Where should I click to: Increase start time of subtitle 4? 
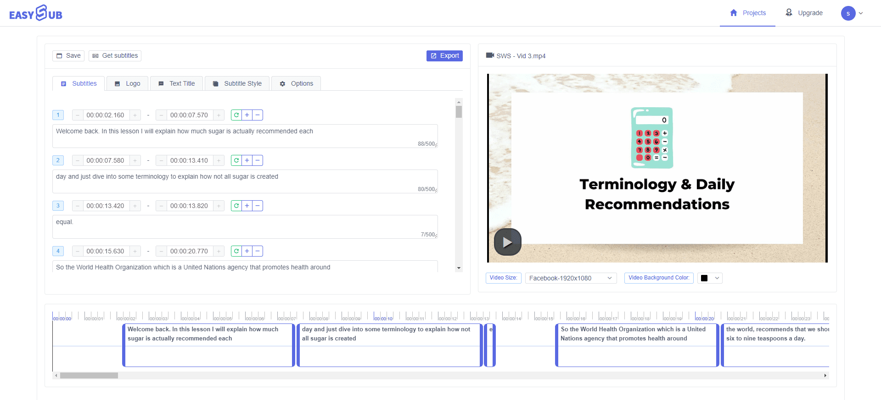click(135, 251)
